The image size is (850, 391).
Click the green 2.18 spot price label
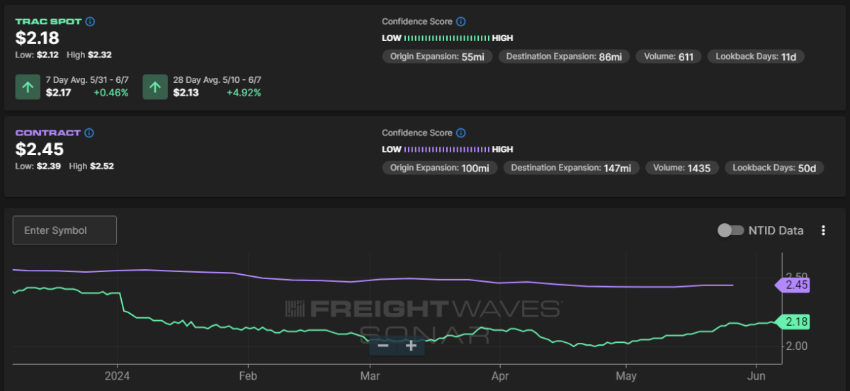(x=794, y=322)
